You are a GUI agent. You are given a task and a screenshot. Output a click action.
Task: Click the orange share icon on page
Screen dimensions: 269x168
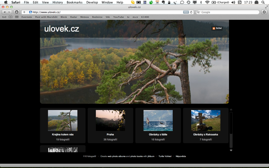214,28
